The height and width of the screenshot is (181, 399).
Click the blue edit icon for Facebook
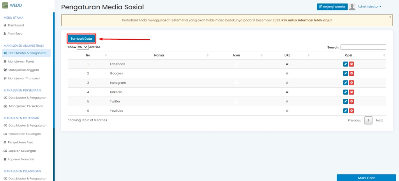(345, 64)
